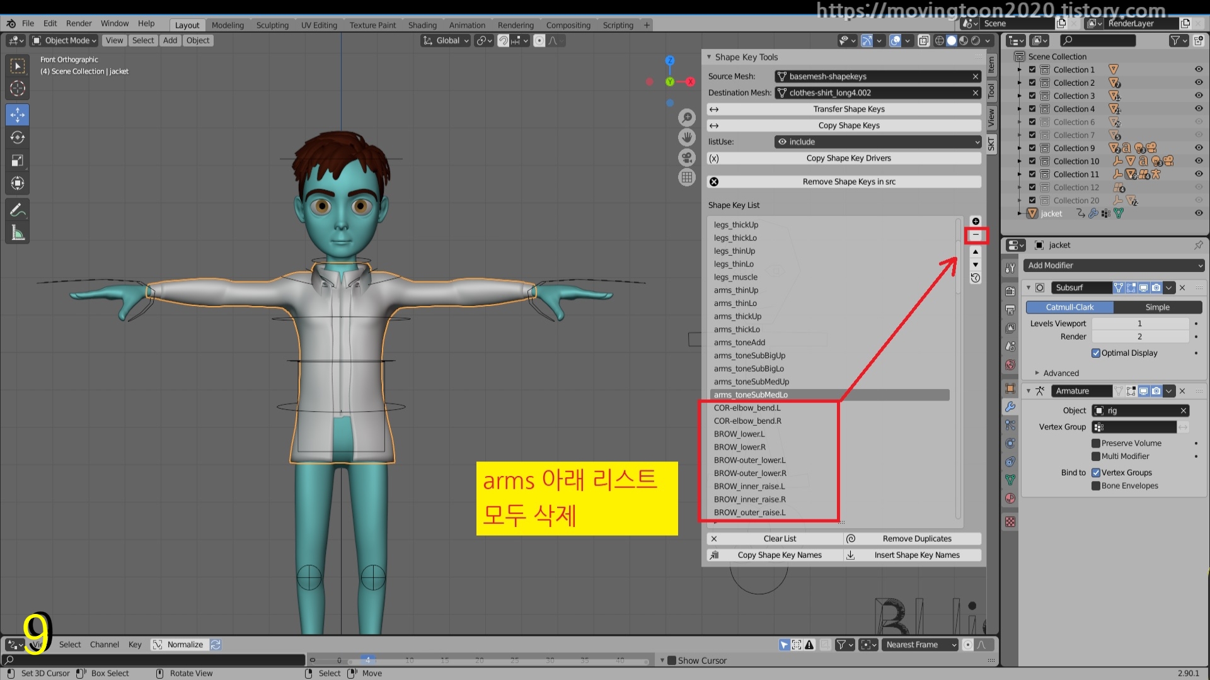Open the Modifier properties wrench tab
1210x680 pixels.
1010,407
